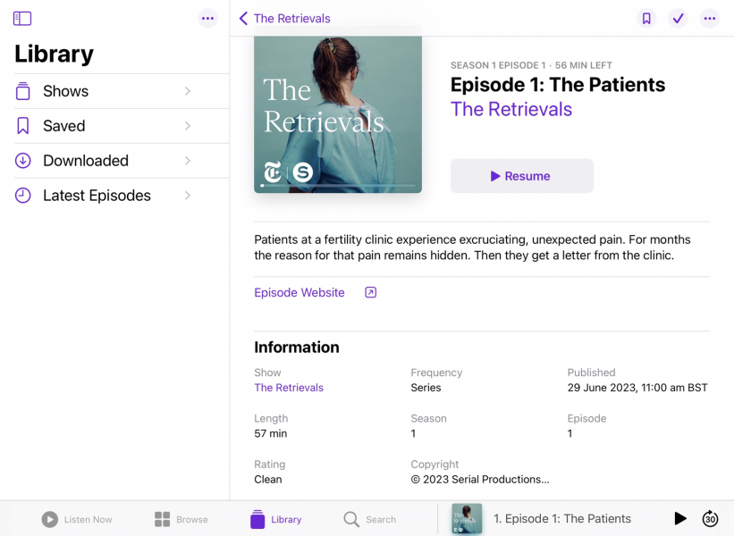
Task: Click the external link arrow icon
Action: tap(370, 293)
